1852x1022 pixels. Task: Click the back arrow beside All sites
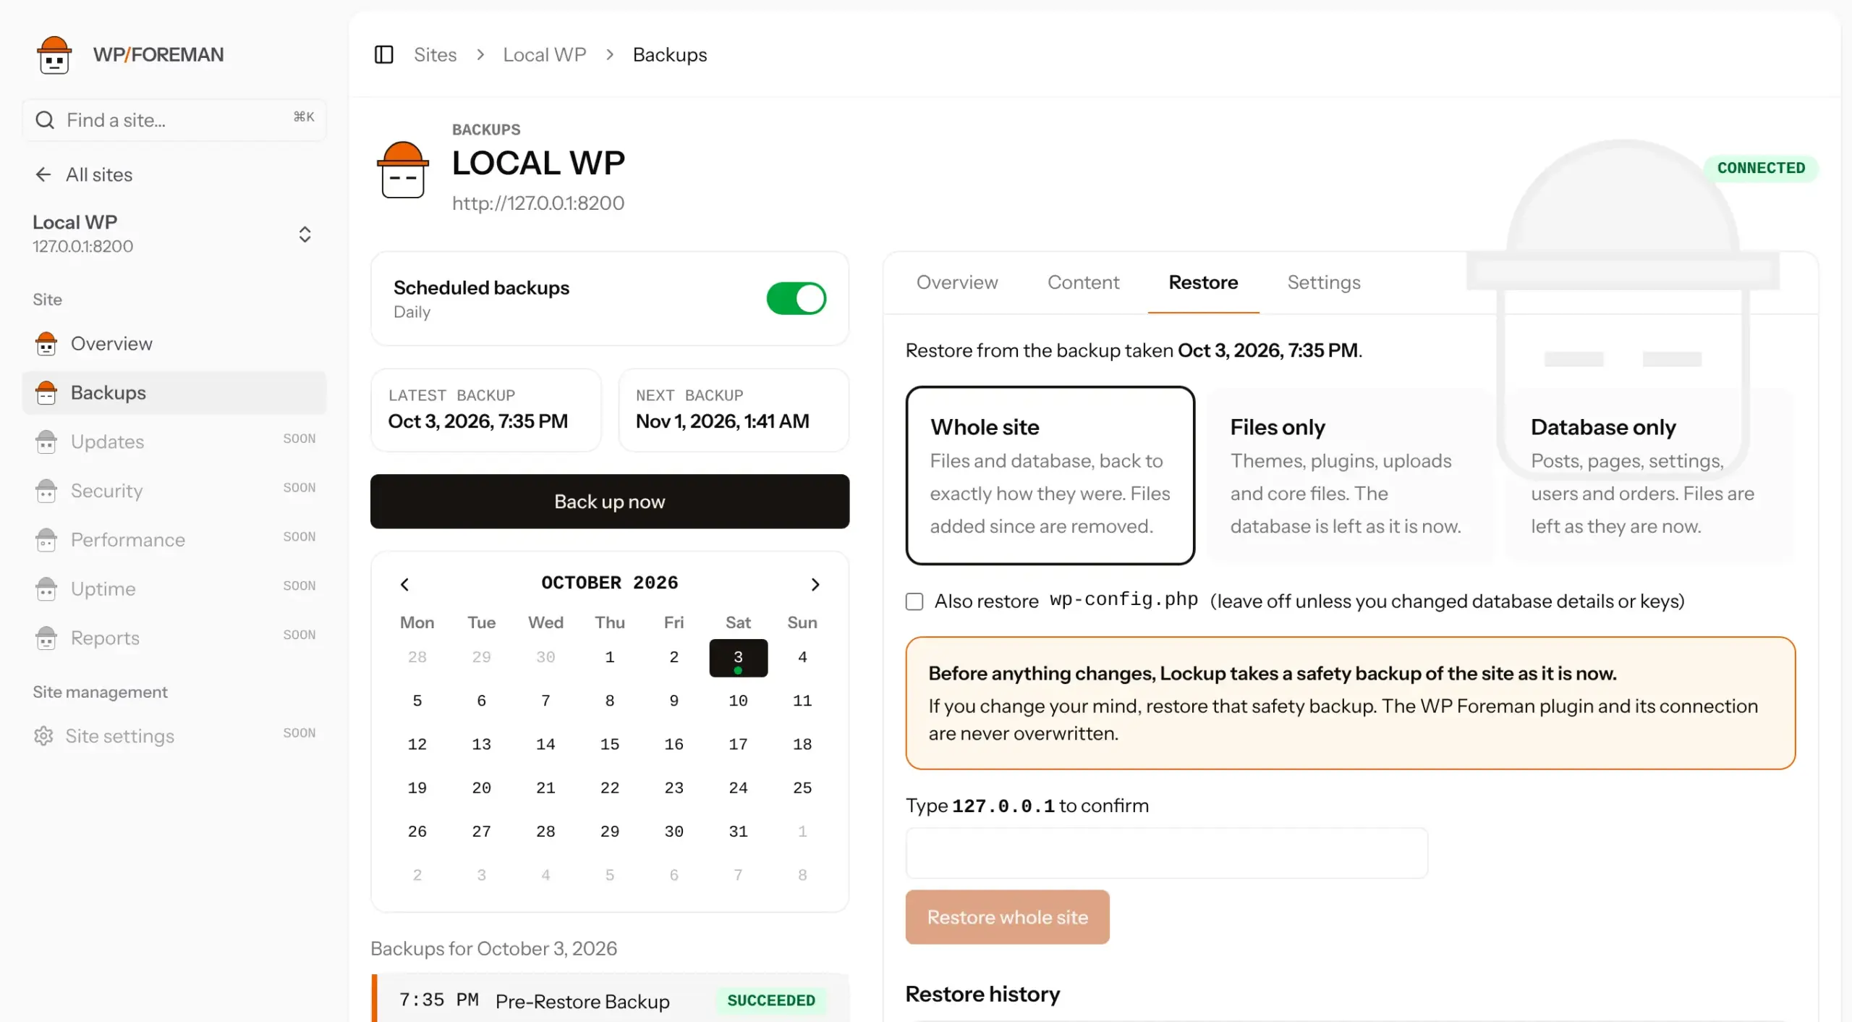coord(43,174)
